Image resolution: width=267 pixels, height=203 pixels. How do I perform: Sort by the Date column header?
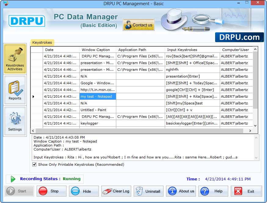pos(61,50)
